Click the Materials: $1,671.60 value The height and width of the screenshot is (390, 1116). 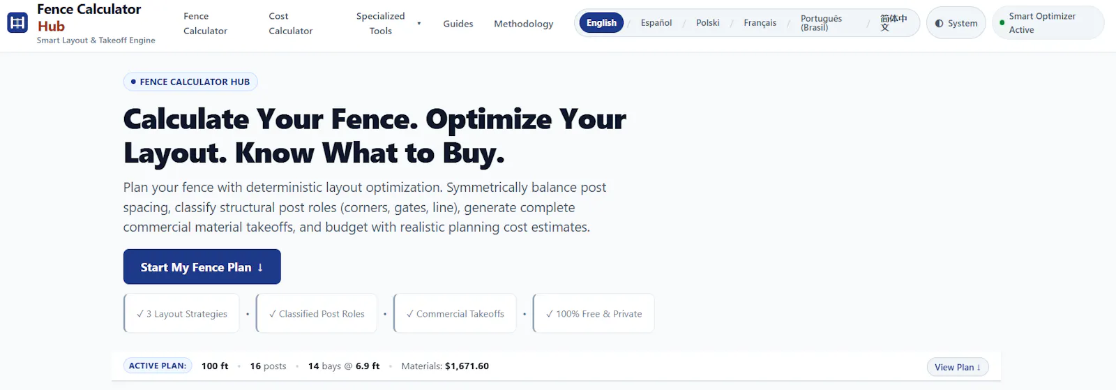445,366
